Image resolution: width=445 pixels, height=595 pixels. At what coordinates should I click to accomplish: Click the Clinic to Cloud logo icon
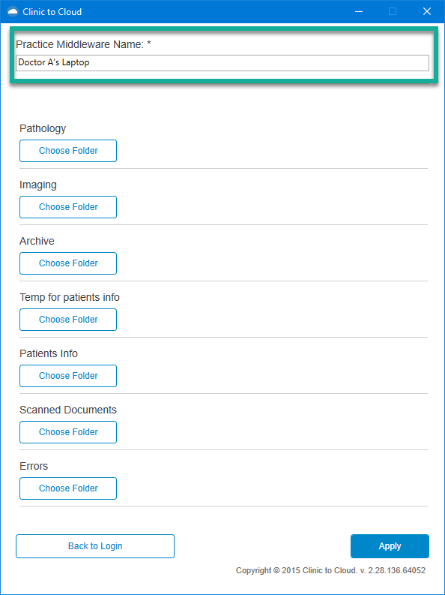[x=13, y=12]
